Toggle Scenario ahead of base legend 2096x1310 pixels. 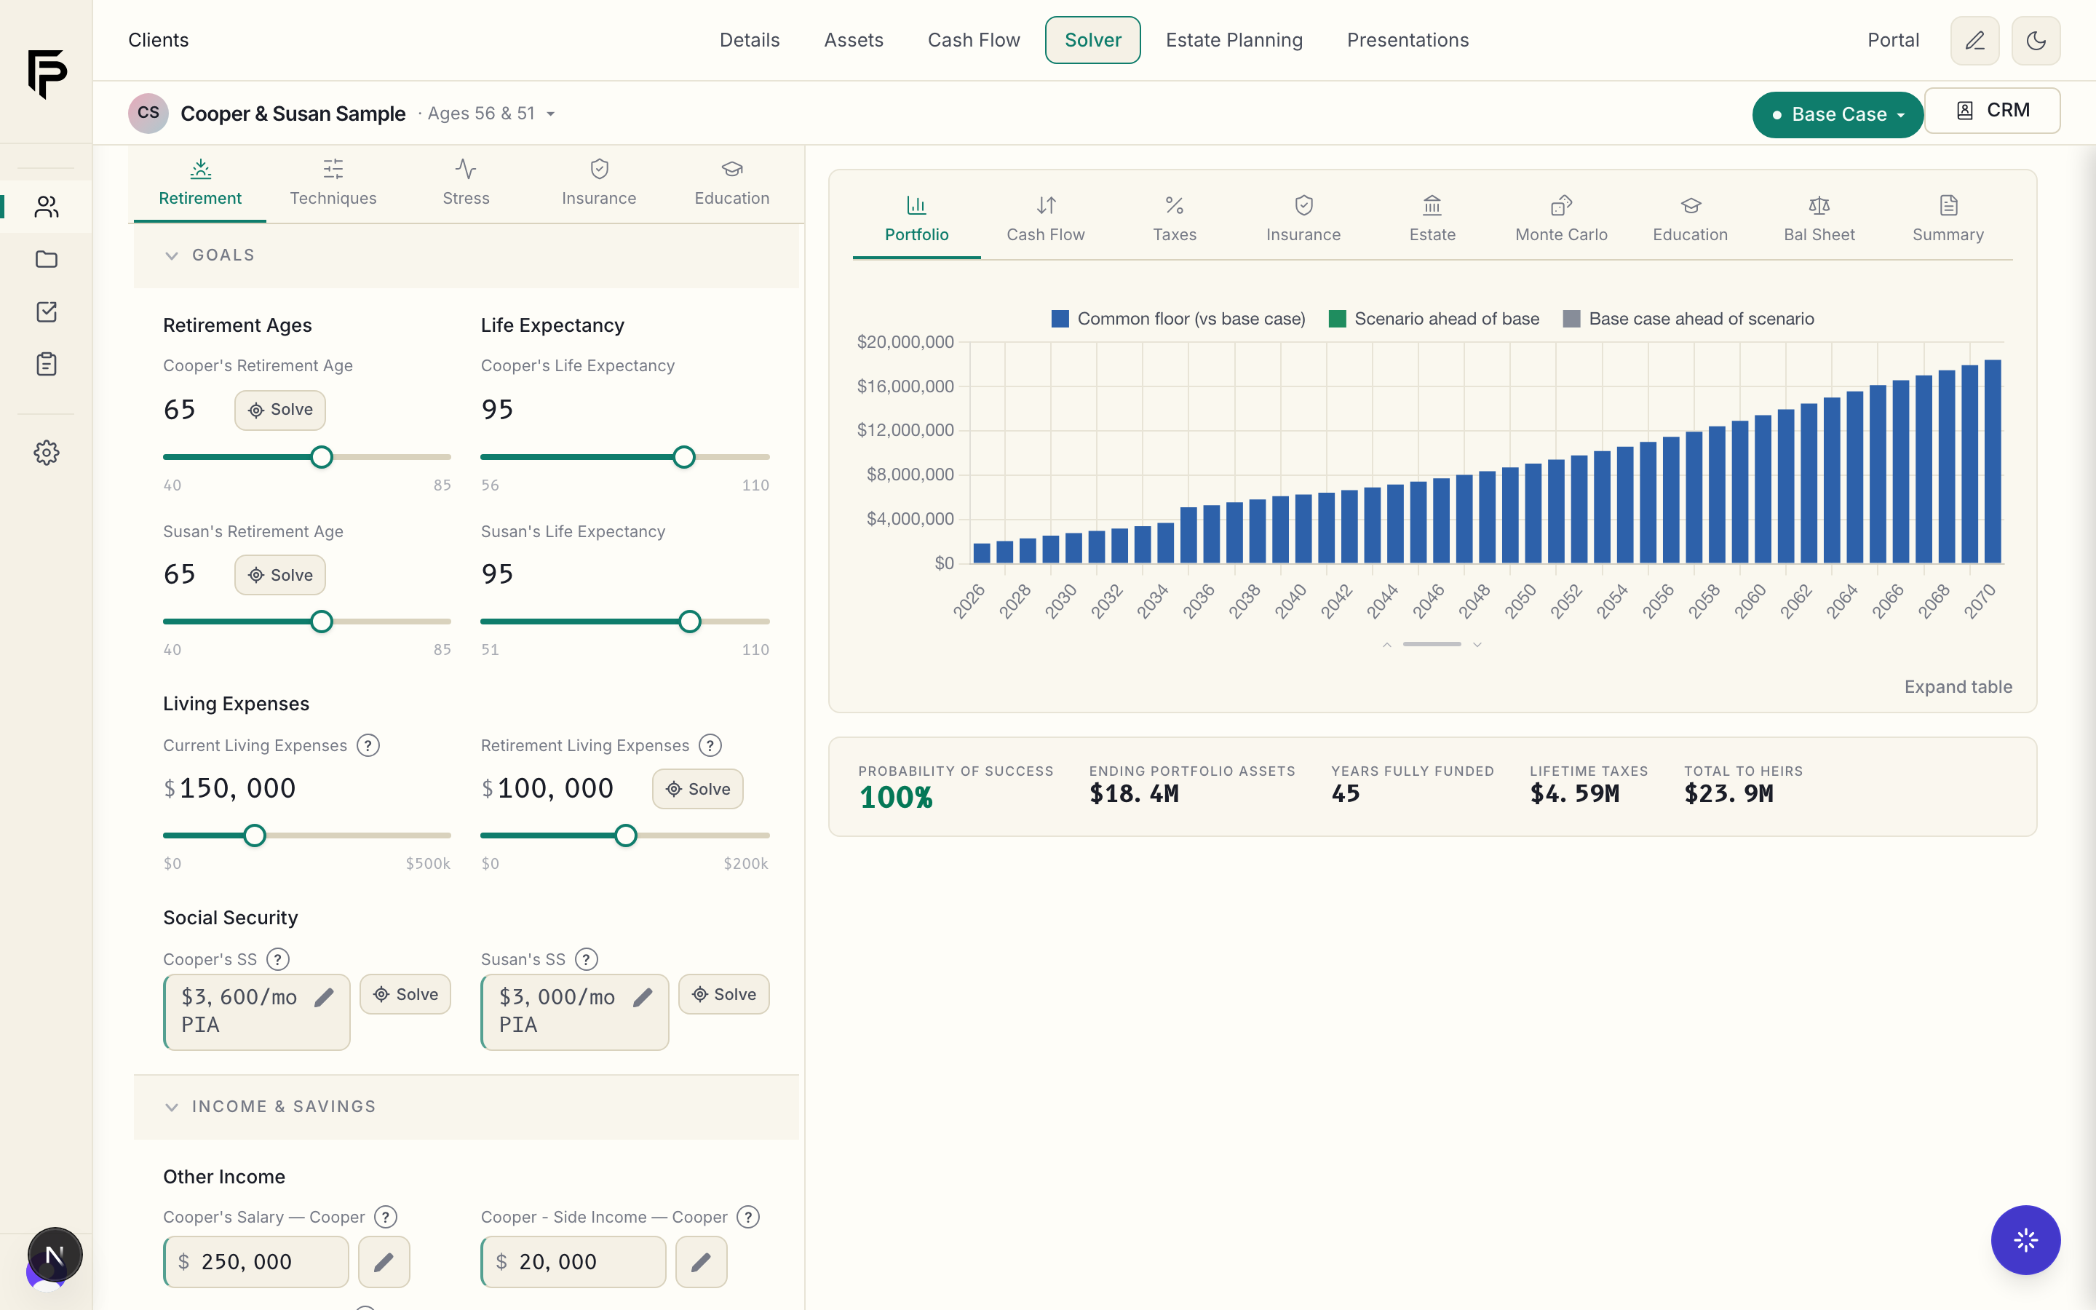[x=1434, y=319]
